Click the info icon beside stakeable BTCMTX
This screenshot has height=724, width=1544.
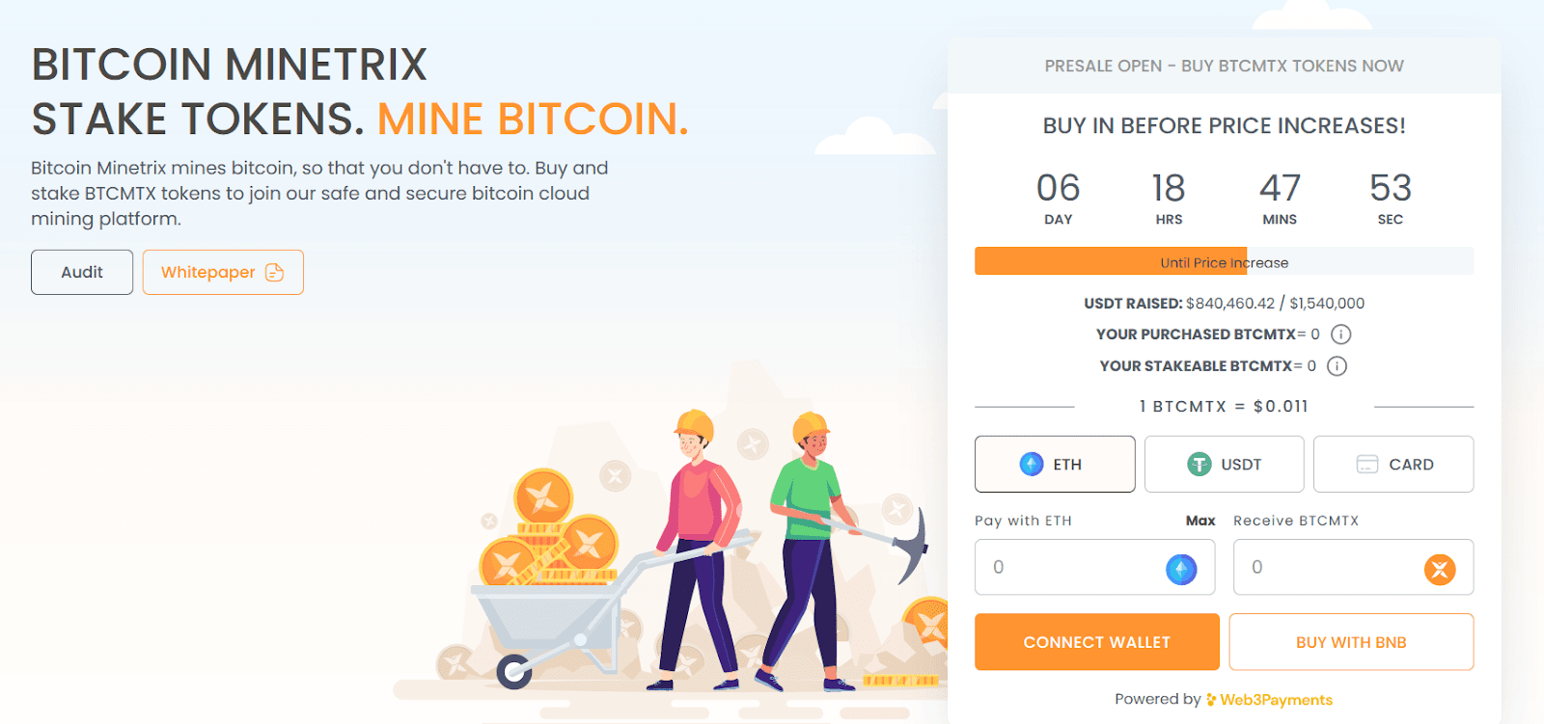(x=1337, y=366)
